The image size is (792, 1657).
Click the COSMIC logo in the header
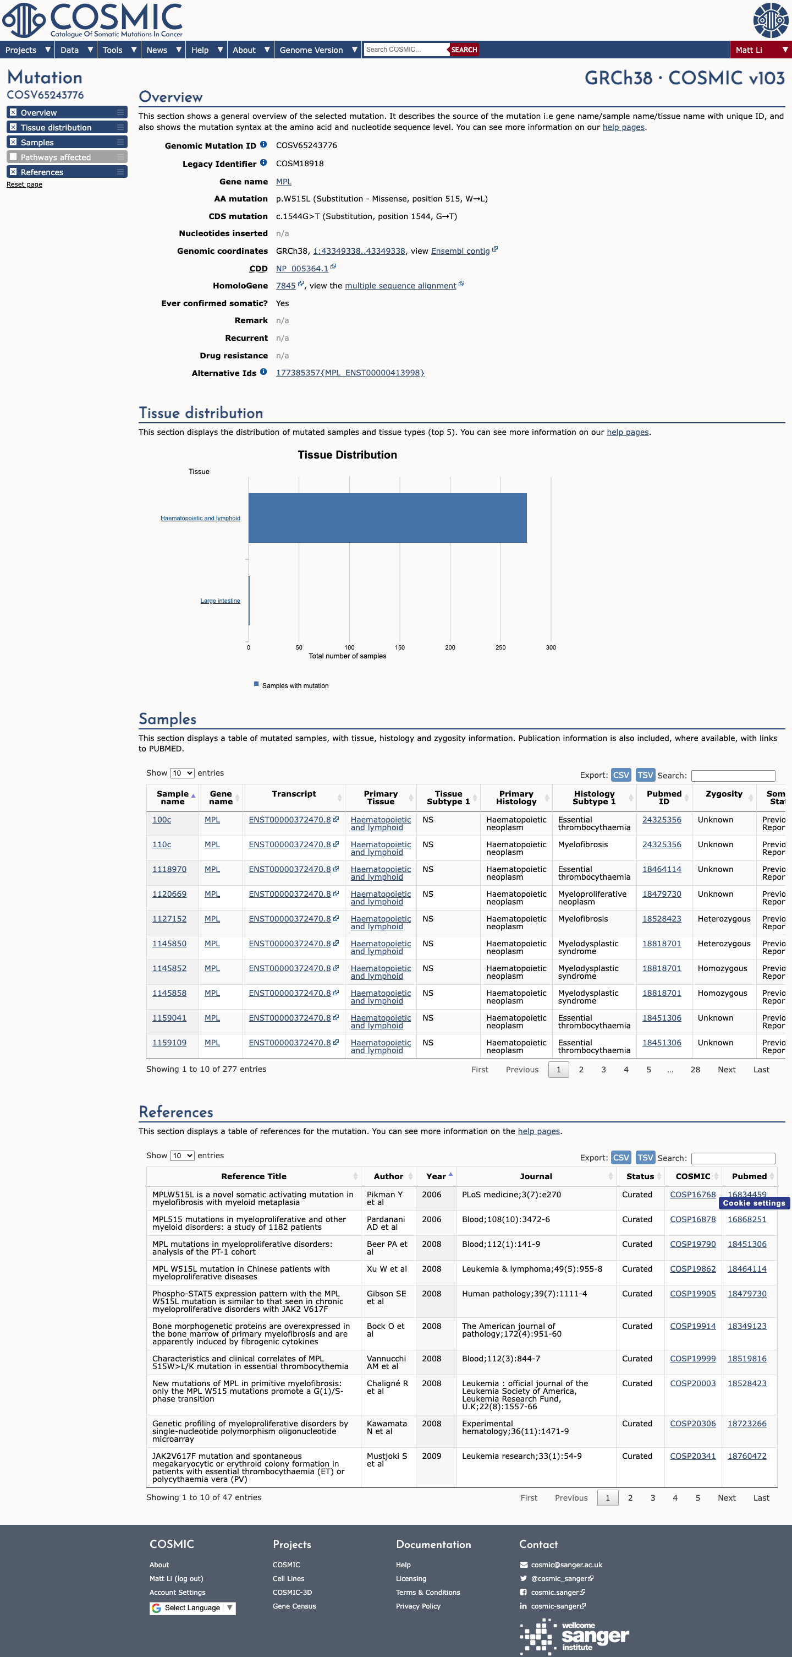point(92,20)
